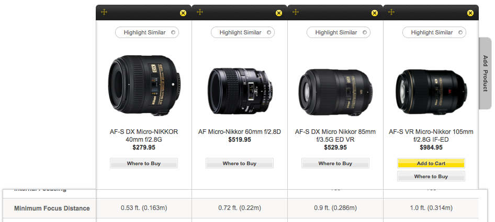Add the 105mm Micro-Nikkor to cart
Viewport: 495px width, 222px height.
coord(431,163)
